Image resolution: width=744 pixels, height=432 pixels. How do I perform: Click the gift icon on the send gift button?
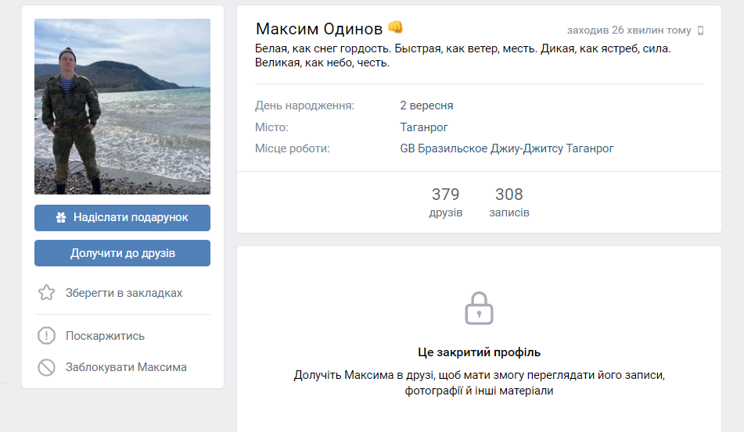61,218
